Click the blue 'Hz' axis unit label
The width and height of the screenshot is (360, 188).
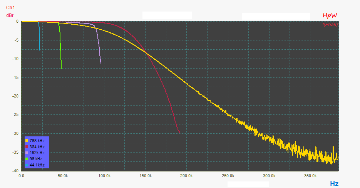[x=334, y=184]
